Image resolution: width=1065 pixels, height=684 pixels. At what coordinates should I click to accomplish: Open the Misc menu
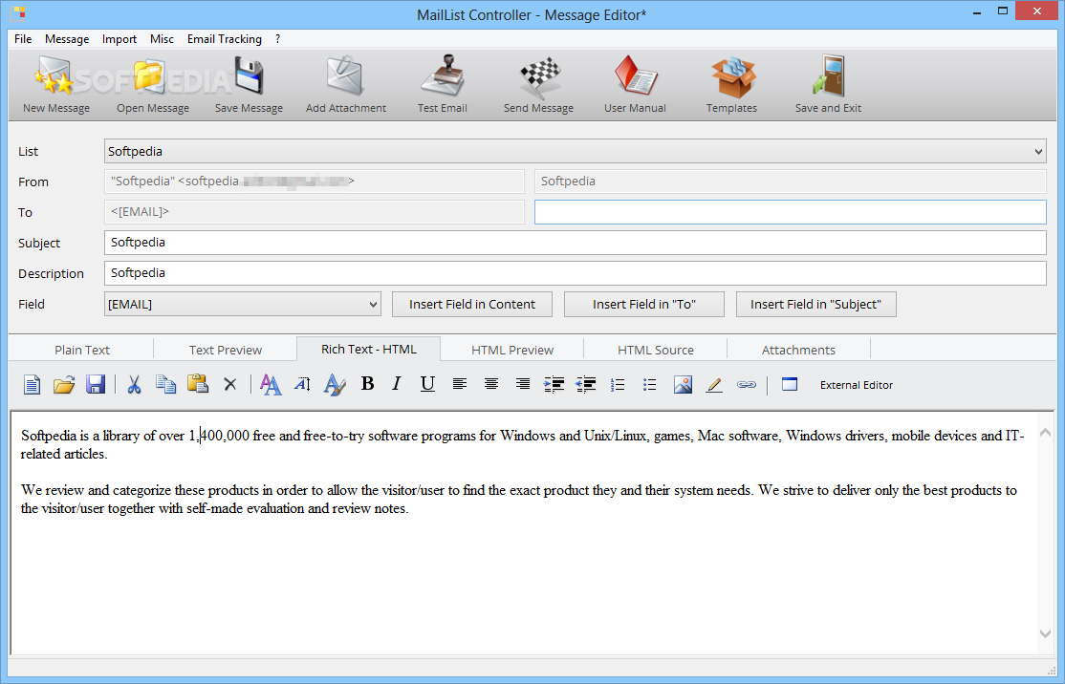[162, 38]
